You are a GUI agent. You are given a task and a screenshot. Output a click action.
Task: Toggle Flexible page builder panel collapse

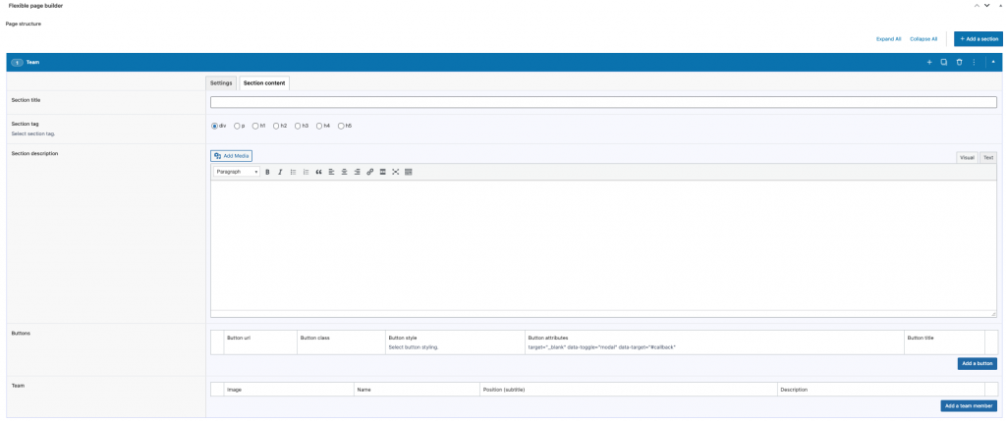tap(1000, 5)
